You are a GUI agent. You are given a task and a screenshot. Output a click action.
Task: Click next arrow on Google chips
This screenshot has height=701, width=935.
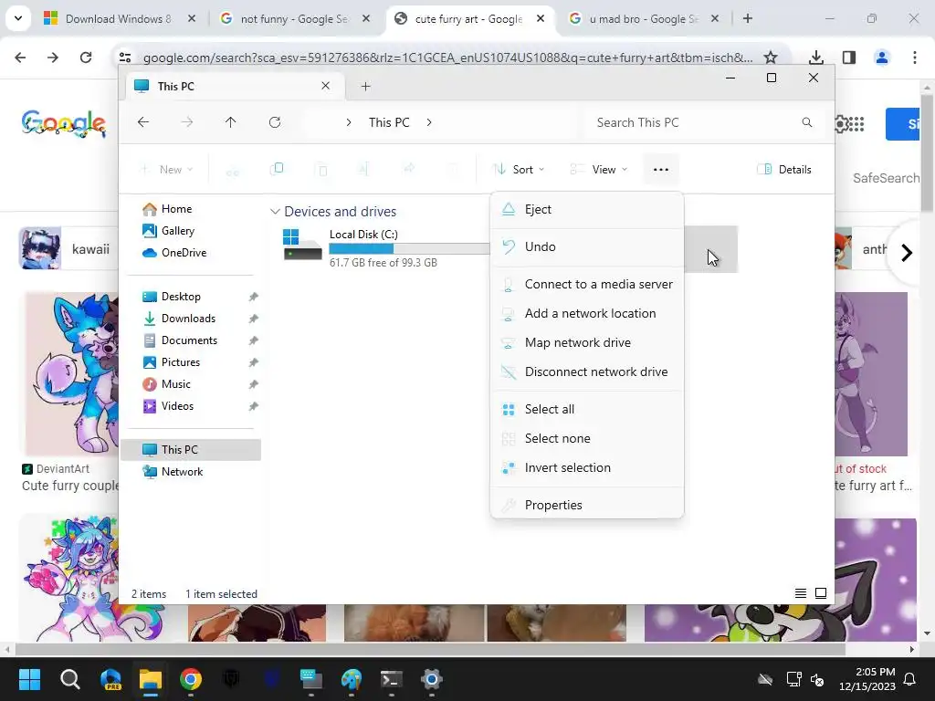coord(907,253)
